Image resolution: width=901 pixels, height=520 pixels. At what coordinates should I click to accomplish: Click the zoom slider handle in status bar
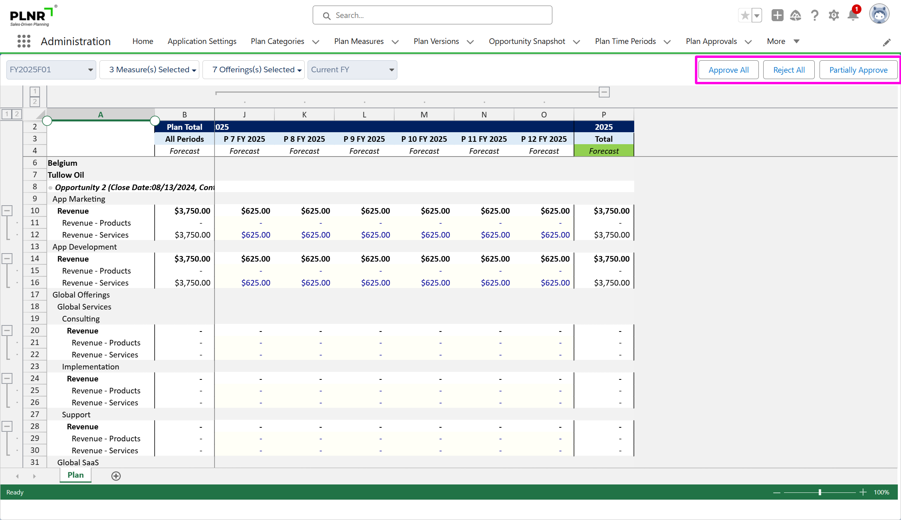820,492
